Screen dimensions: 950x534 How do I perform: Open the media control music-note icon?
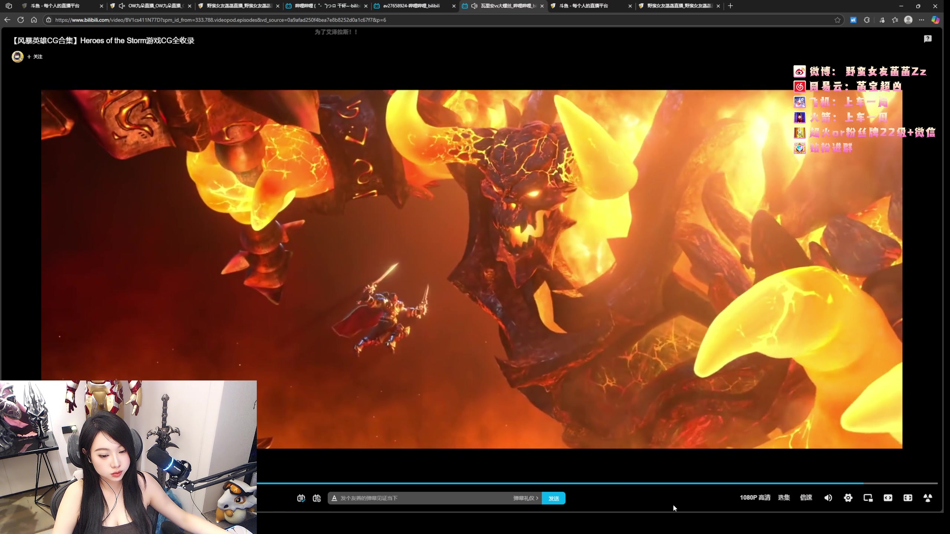pos(882,20)
